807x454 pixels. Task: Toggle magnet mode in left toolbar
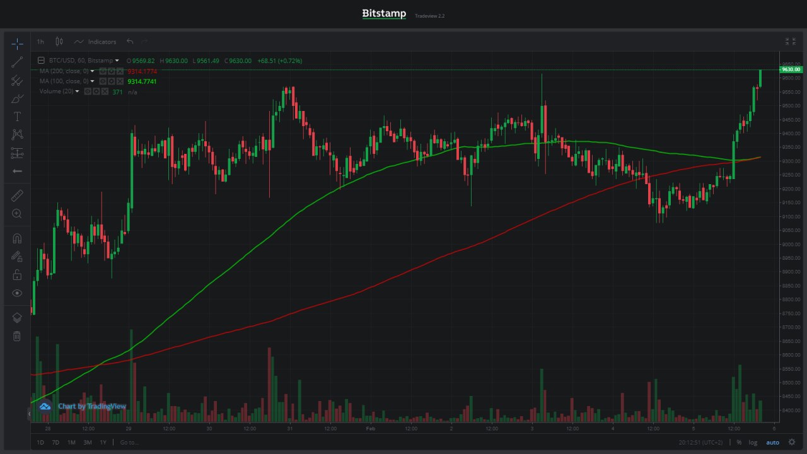click(x=17, y=238)
